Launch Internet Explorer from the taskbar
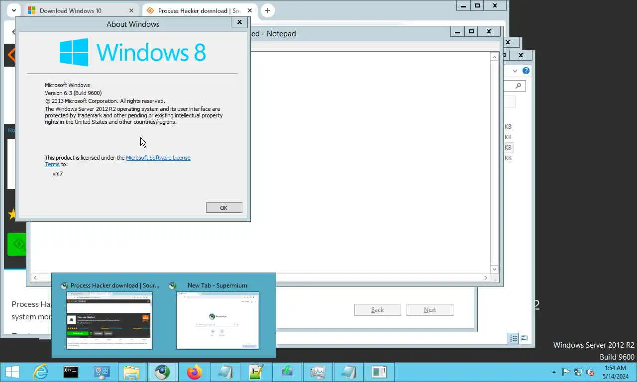The image size is (637, 382). tap(40, 372)
